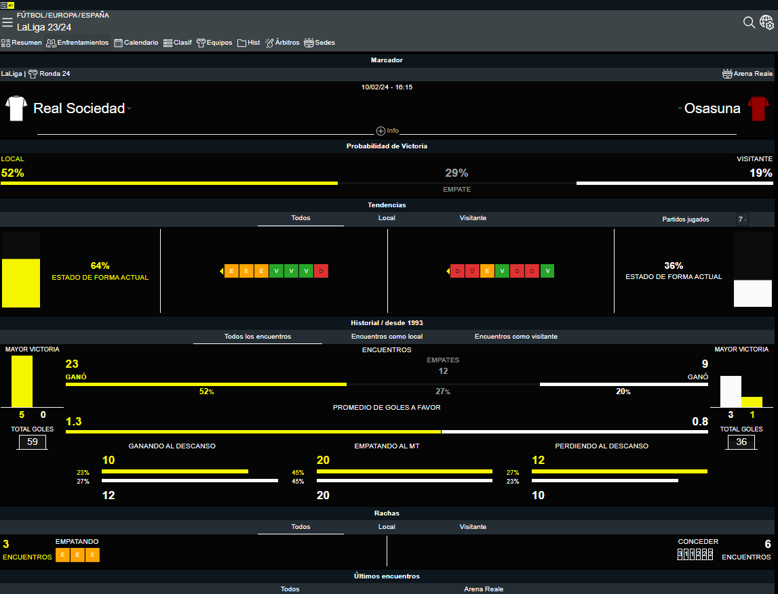Select Arena Reale under Últimos encuentros

coord(484,589)
